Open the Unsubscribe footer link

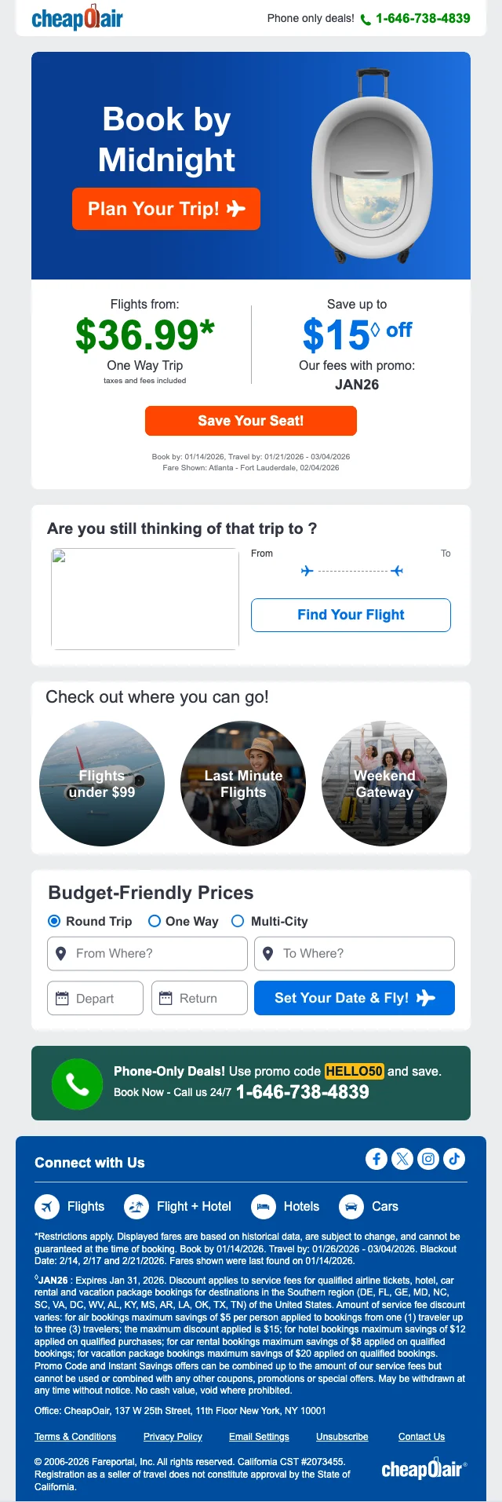click(x=342, y=1437)
